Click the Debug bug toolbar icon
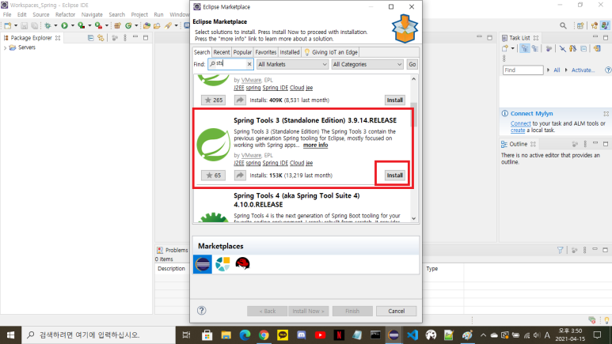 click(x=48, y=25)
